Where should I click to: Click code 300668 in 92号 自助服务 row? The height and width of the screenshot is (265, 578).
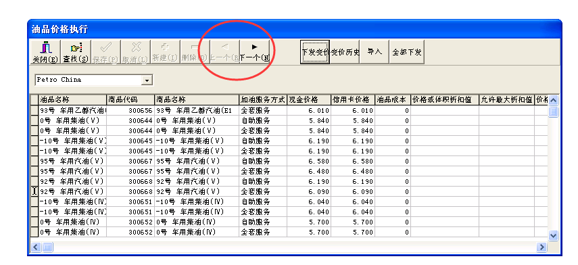coord(130,181)
